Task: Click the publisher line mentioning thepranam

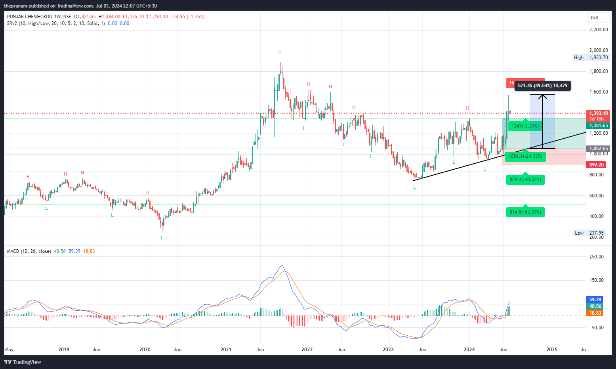Action: tap(80, 6)
